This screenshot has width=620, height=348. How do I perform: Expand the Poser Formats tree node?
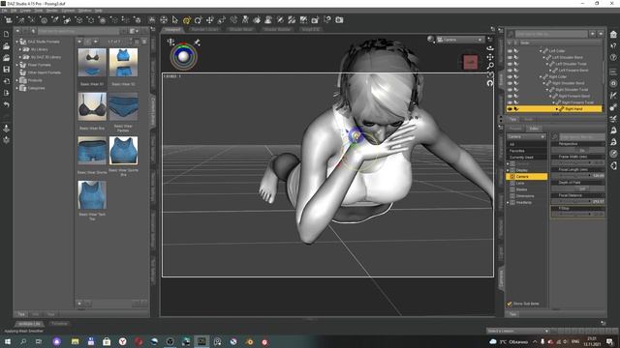click(17, 65)
